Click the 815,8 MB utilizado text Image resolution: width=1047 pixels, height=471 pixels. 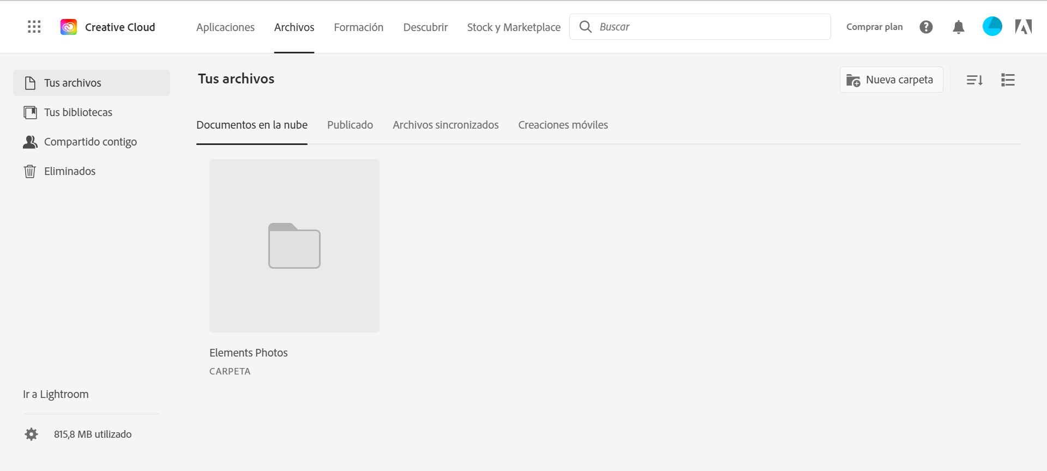click(93, 434)
